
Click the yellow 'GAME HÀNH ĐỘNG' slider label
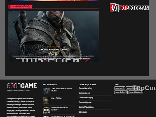pyautogui.click(x=53, y=47)
